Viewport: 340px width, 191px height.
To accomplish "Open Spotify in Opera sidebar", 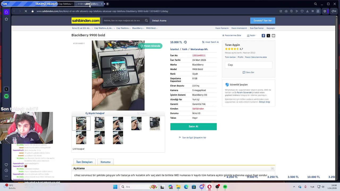I will click(6, 96).
